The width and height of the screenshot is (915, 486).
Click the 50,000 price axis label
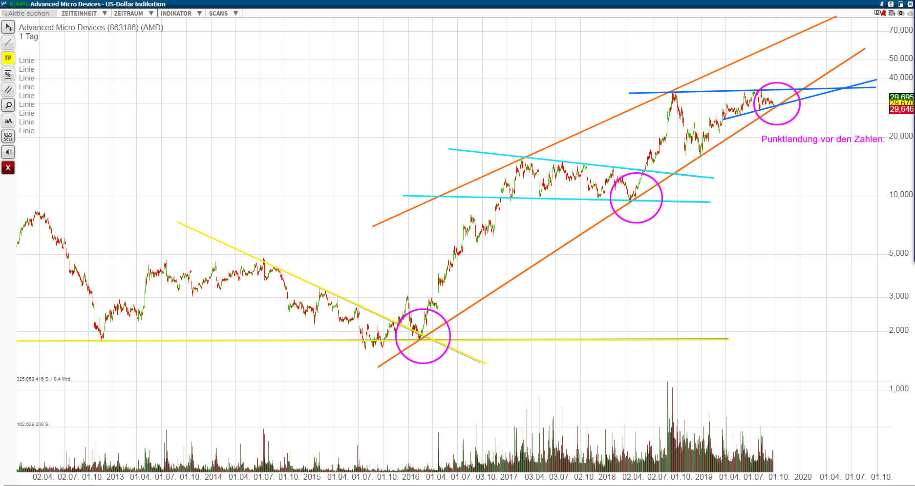point(901,58)
